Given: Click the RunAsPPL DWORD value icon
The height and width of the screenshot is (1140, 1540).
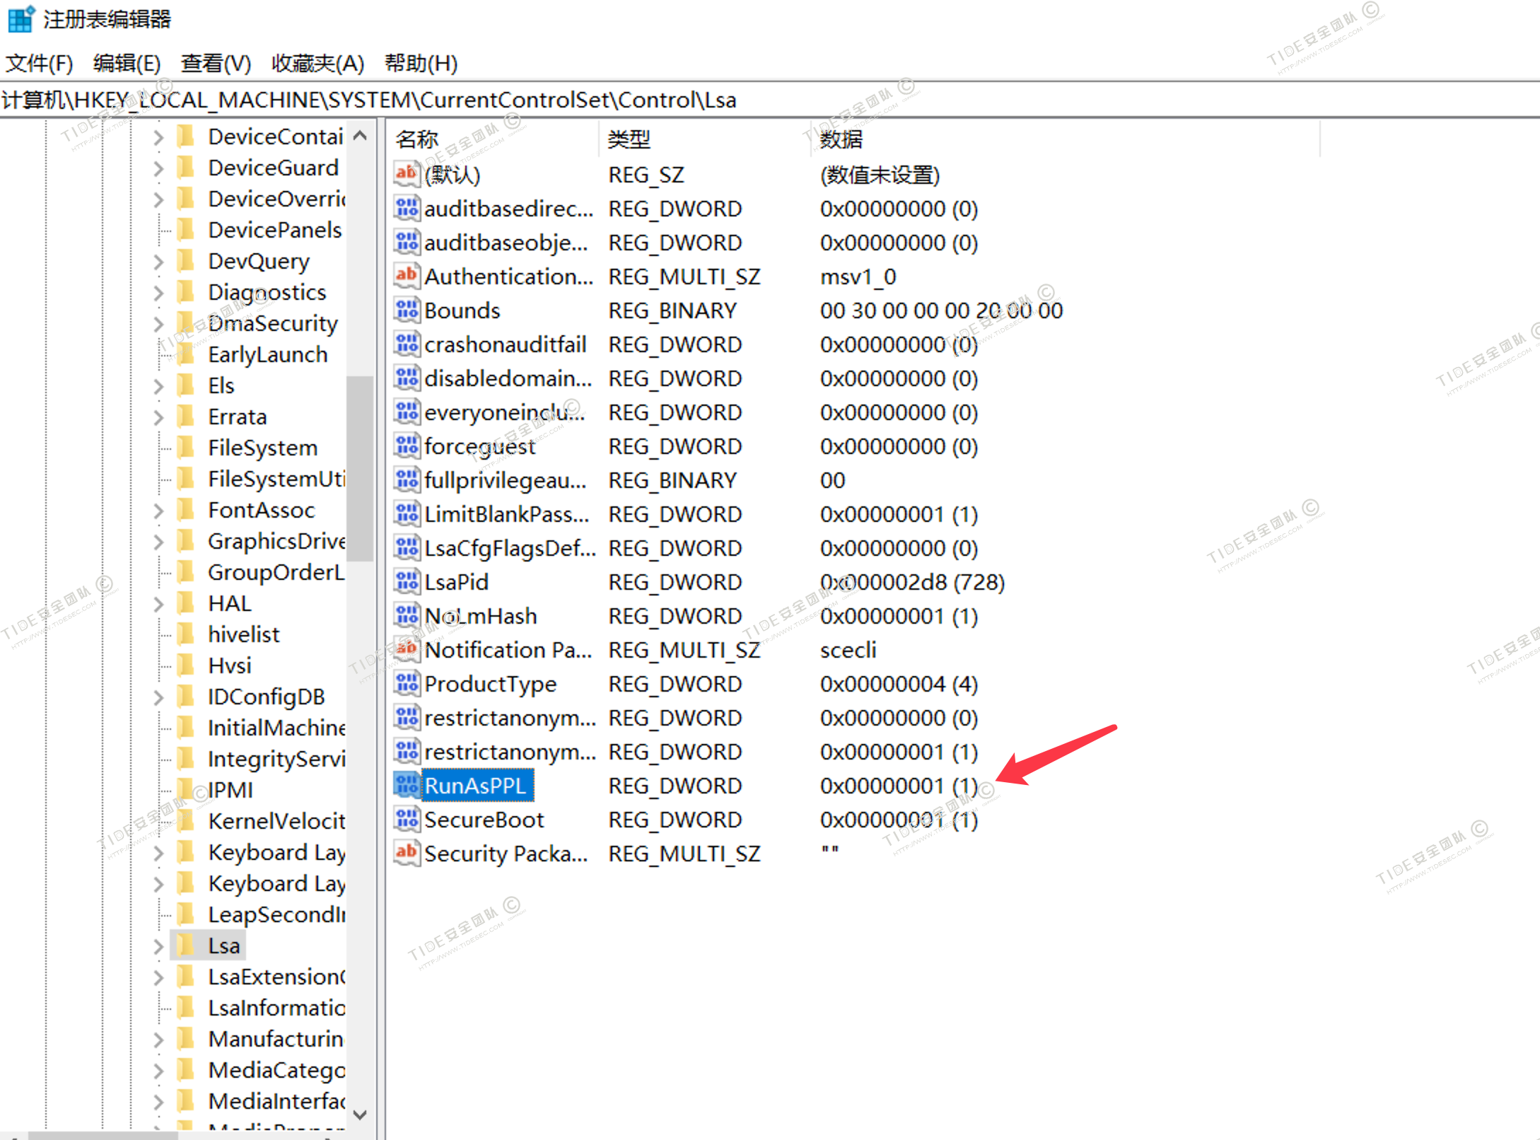Looking at the screenshot, I should [407, 785].
